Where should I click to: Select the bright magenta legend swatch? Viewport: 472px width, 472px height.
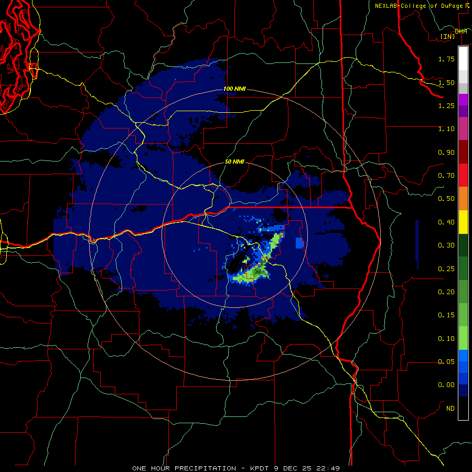click(463, 100)
